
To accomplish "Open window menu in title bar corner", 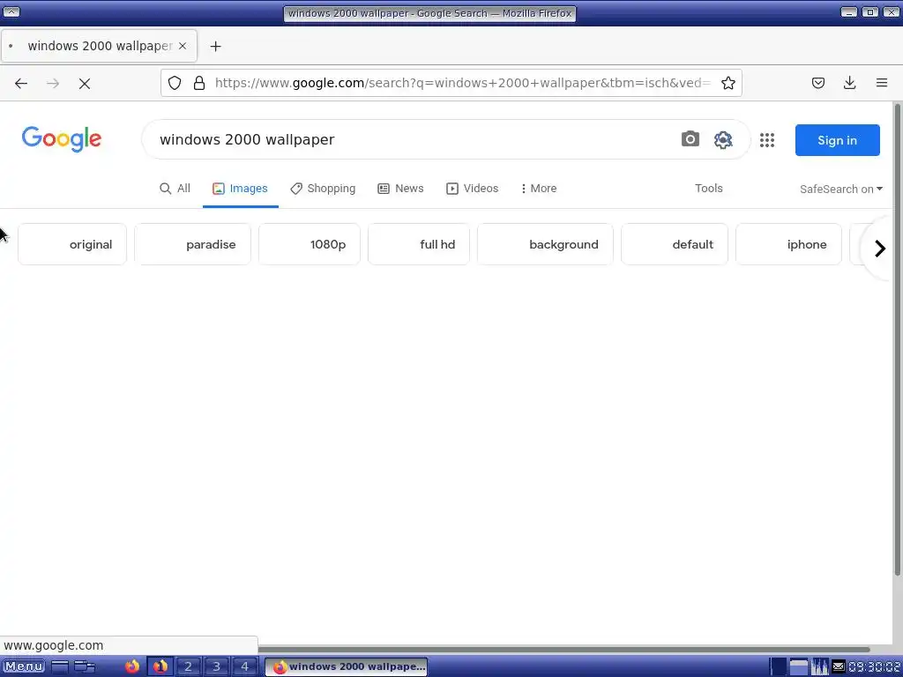I will pyautogui.click(x=11, y=12).
